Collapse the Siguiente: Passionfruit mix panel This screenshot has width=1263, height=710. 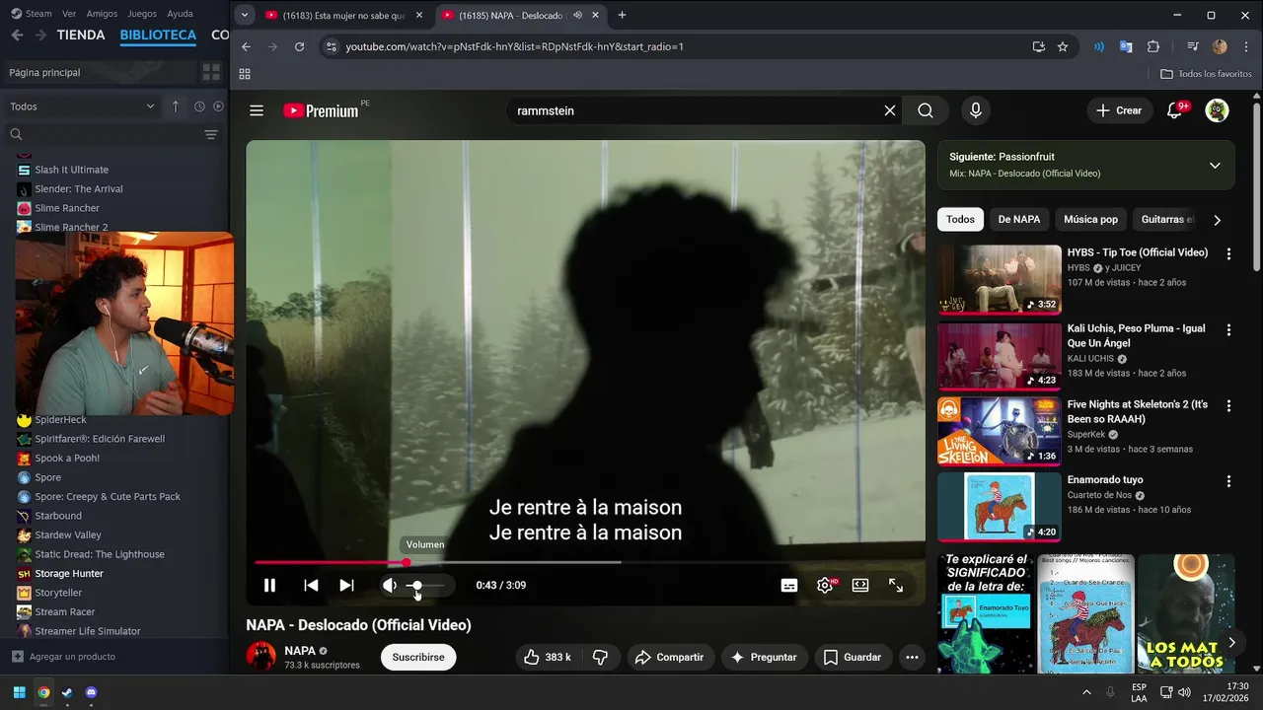1215,165
